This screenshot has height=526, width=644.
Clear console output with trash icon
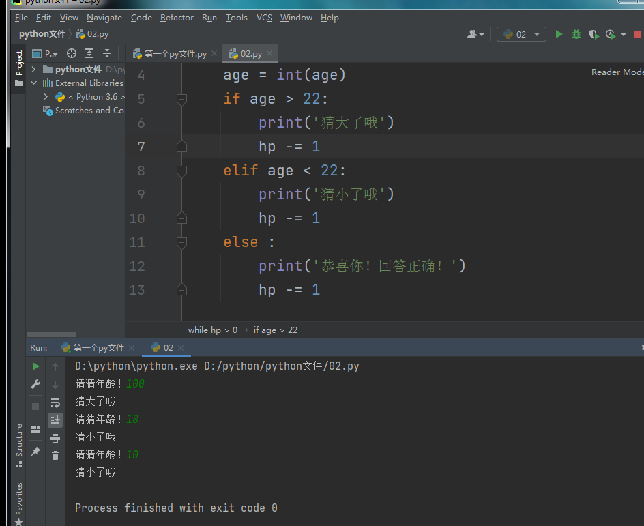pos(55,455)
